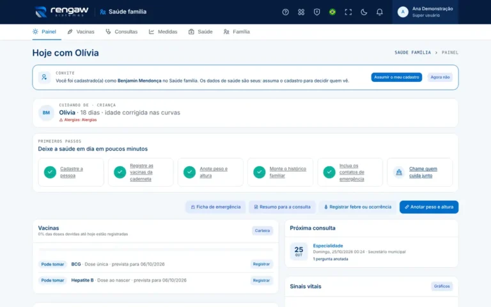Click the BM avatar of Olívia
The height and width of the screenshot is (307, 491).
click(x=46, y=113)
